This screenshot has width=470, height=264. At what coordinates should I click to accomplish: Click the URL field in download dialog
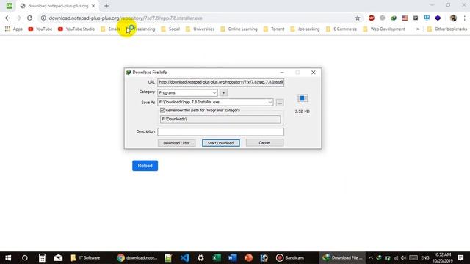point(220,82)
